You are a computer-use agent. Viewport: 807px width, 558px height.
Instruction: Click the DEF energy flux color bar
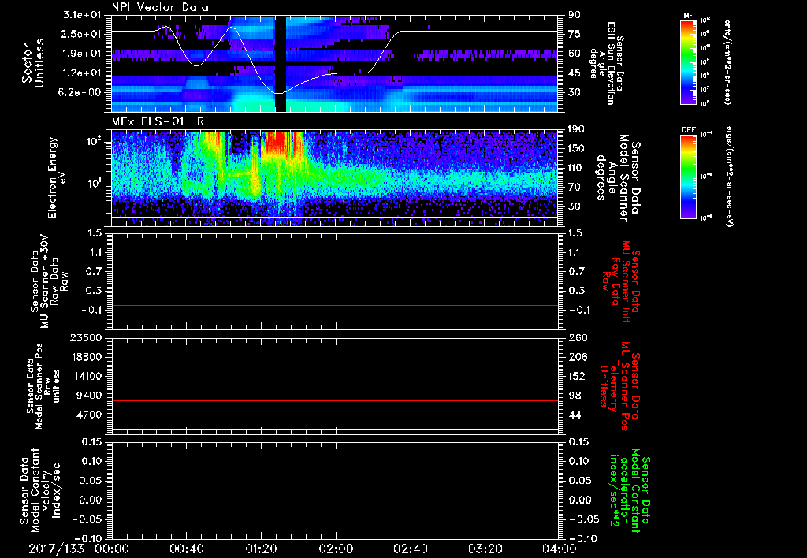click(x=688, y=177)
